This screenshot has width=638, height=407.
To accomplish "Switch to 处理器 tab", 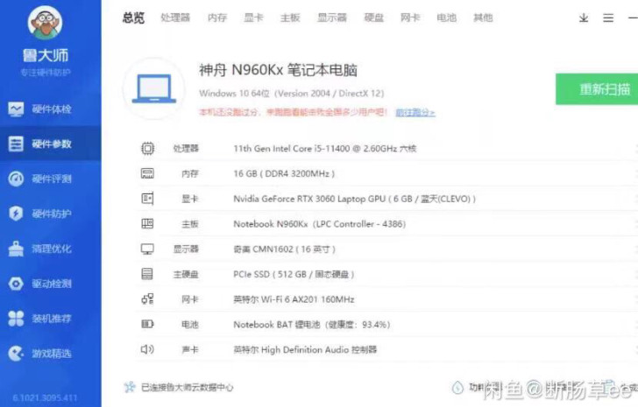I will [175, 18].
